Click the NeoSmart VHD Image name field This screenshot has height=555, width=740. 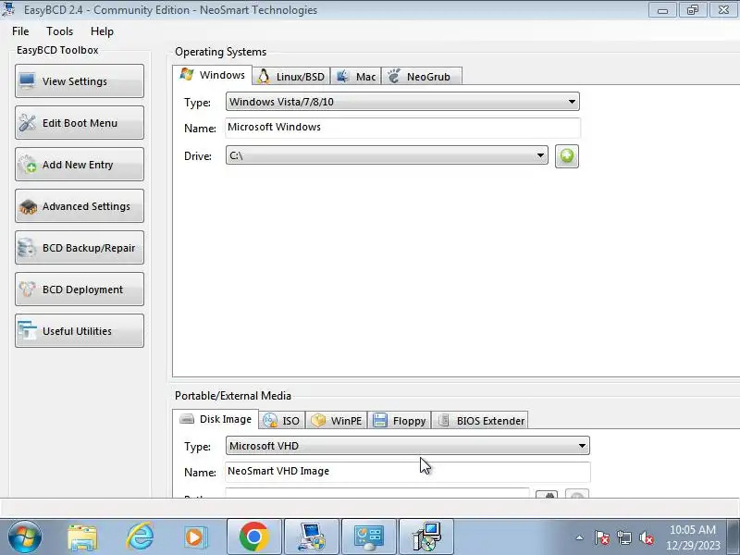coord(408,472)
